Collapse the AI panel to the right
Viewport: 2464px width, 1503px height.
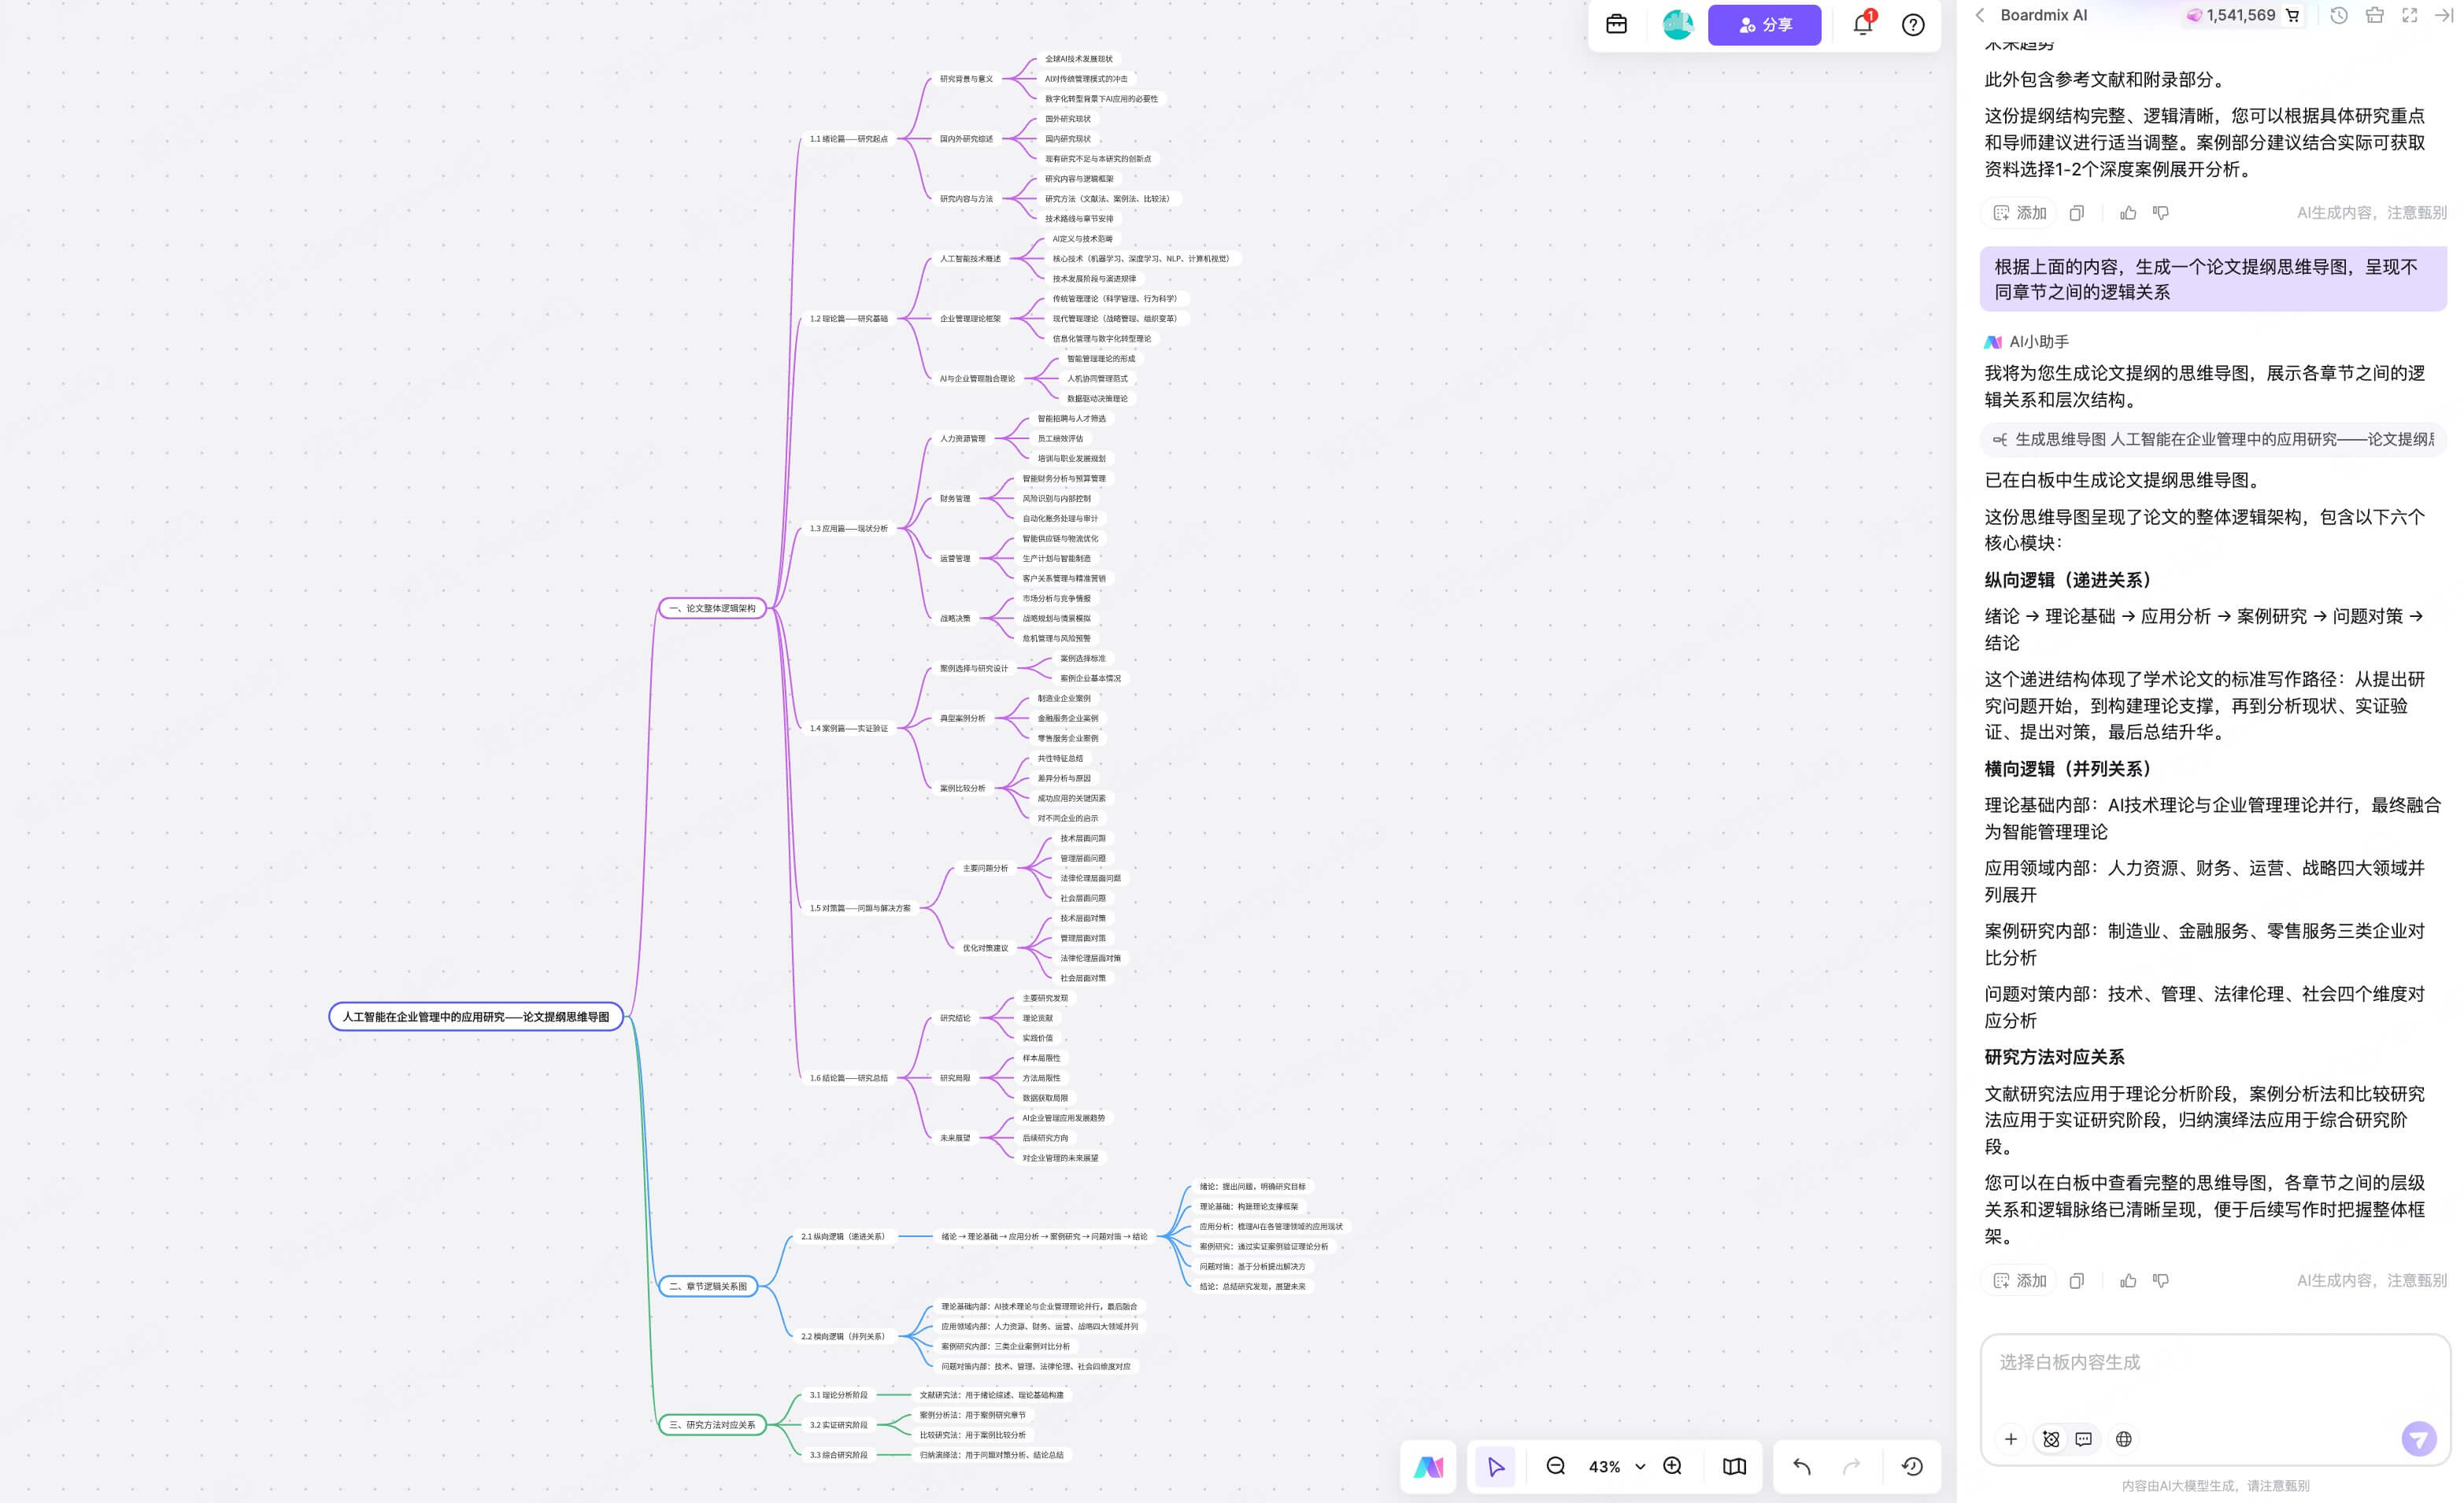(x=2443, y=15)
